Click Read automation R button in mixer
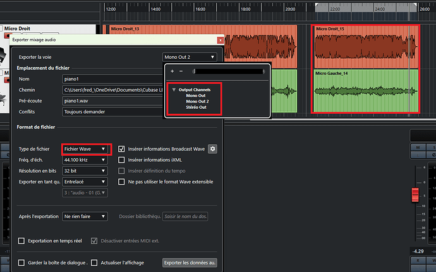The height and width of the screenshot is (272, 436). coord(418,261)
